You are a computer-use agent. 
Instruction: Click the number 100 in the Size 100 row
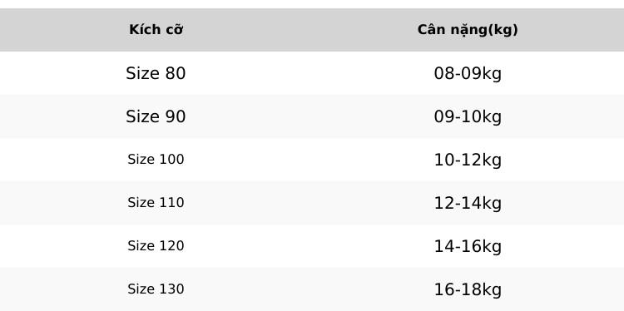pyautogui.click(x=171, y=160)
